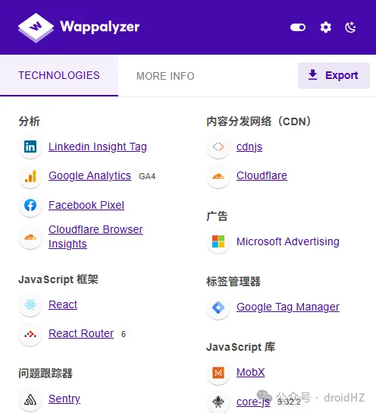Click the 标签管理器 category heading

click(233, 282)
